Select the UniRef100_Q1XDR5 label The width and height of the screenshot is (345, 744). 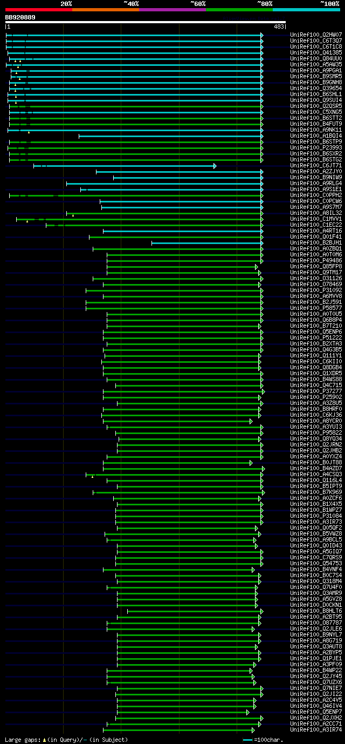tap(316, 373)
